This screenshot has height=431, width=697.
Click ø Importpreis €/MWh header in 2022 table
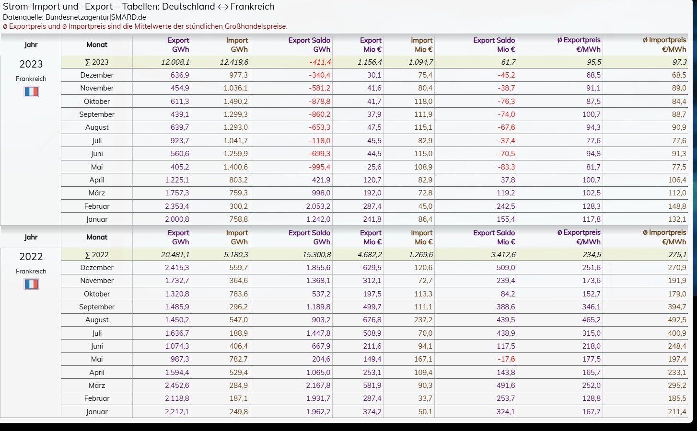point(664,237)
